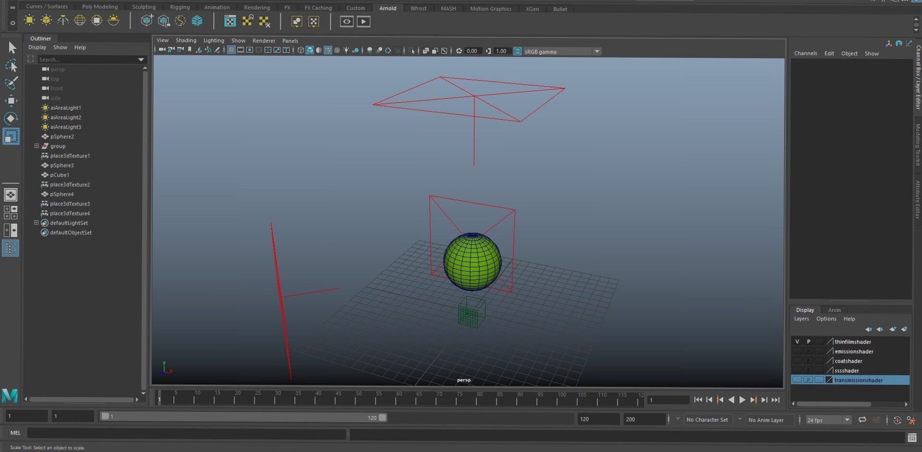Enable the V toggle for emissionshader layer
Viewport: 922px width, 452px height.
coord(798,351)
